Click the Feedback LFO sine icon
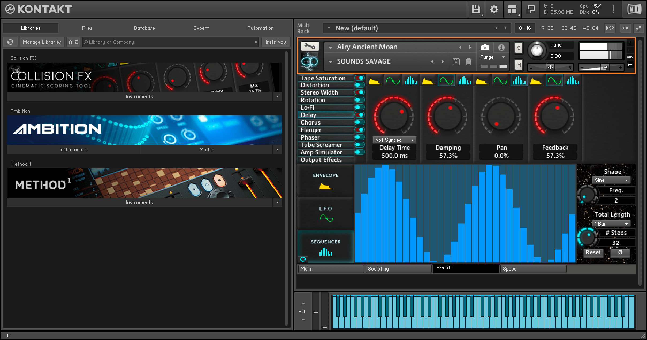Image resolution: width=647 pixels, height=340 pixels. tap(555, 81)
